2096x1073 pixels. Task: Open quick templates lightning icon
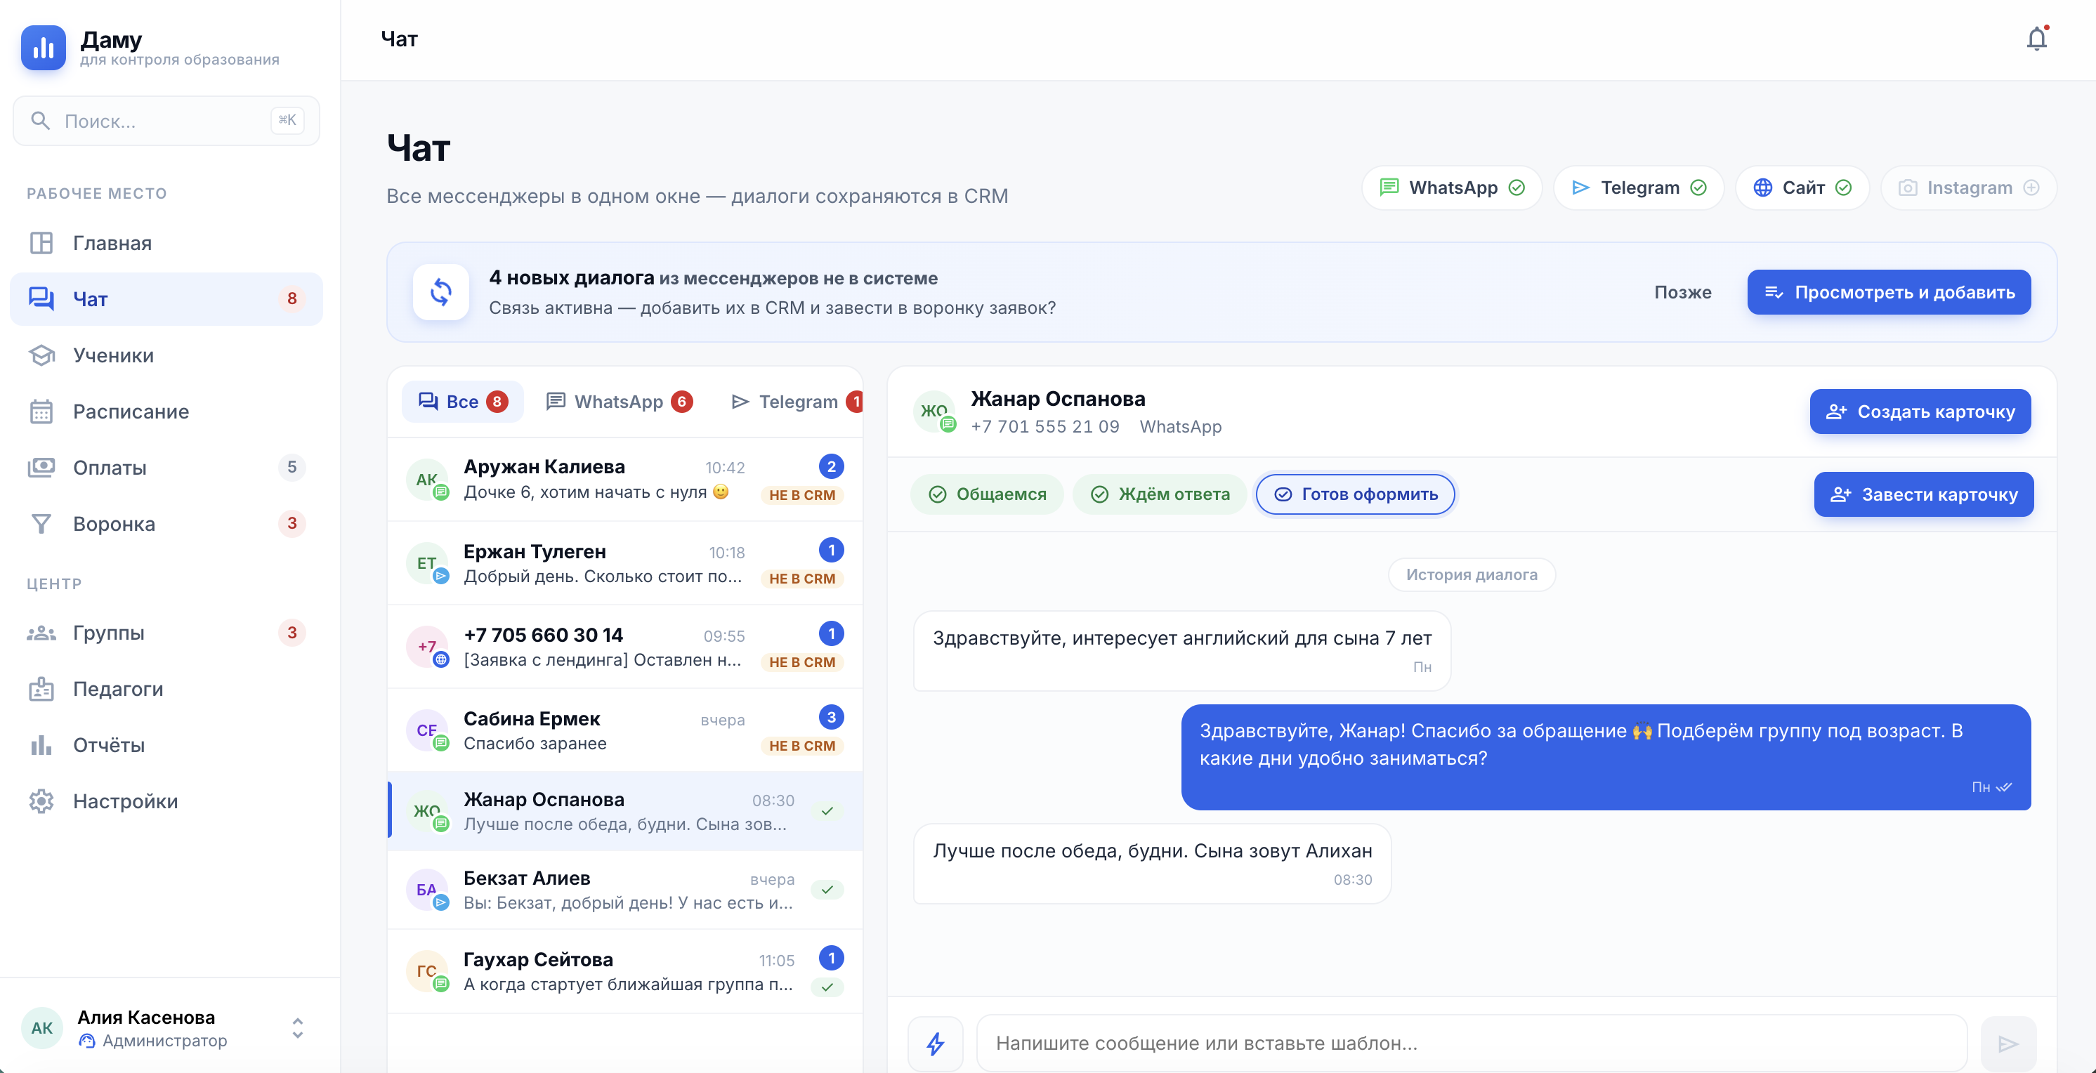point(936,1044)
